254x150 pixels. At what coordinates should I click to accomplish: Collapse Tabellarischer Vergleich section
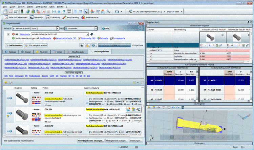coord(148,26)
